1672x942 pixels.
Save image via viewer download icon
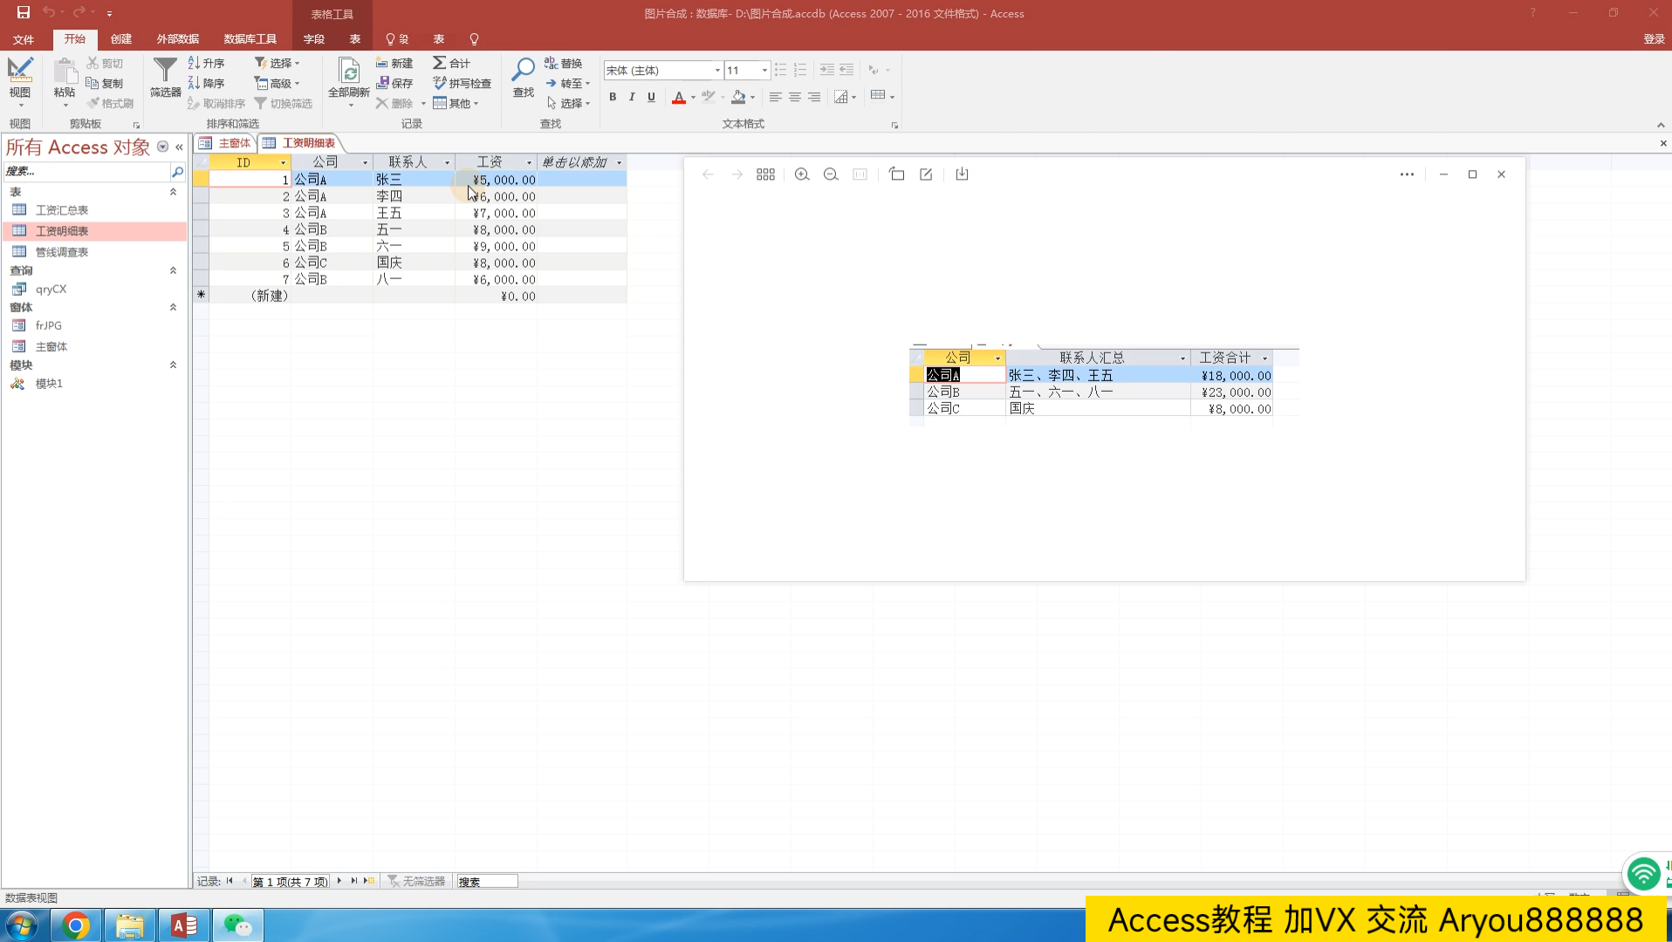(962, 174)
